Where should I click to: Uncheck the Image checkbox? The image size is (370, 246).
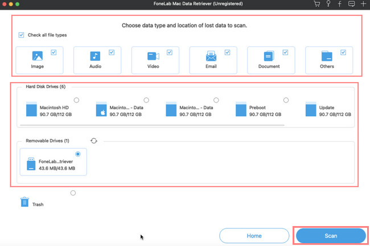pos(54,52)
